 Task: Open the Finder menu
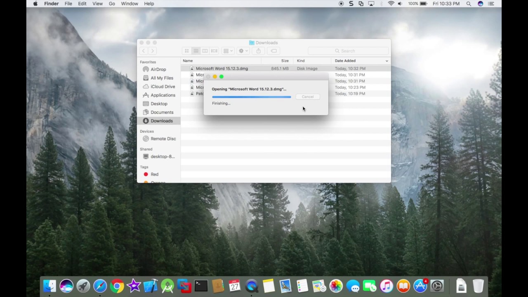(x=52, y=4)
